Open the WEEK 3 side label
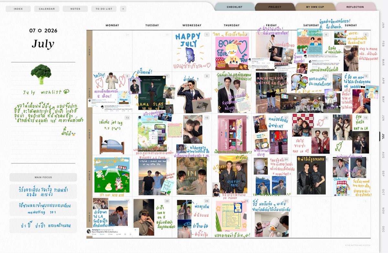The width and height of the screenshot is (388, 253). [90, 134]
